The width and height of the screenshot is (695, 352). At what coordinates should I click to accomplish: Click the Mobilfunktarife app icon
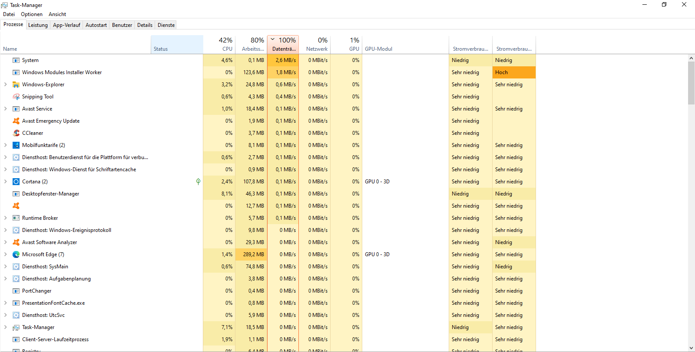pyautogui.click(x=16, y=145)
